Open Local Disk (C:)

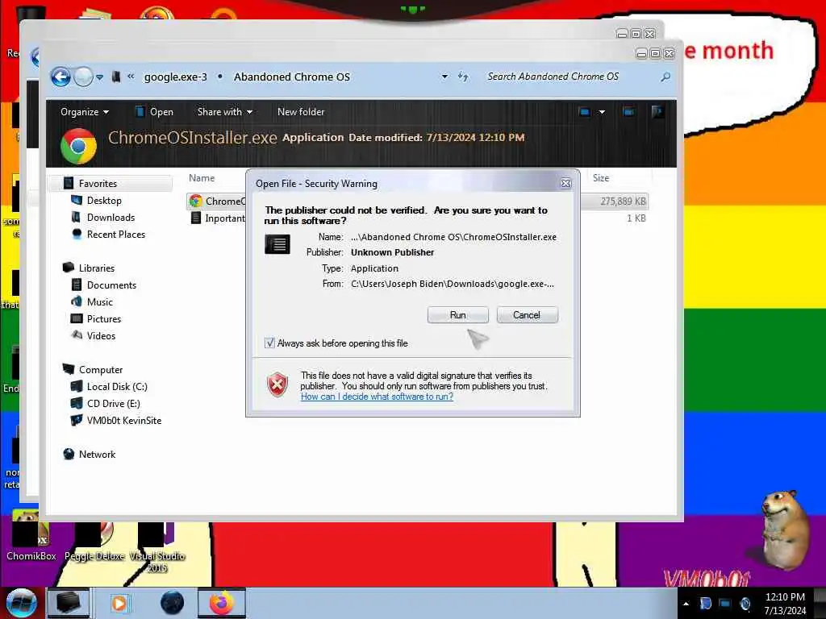tap(117, 386)
